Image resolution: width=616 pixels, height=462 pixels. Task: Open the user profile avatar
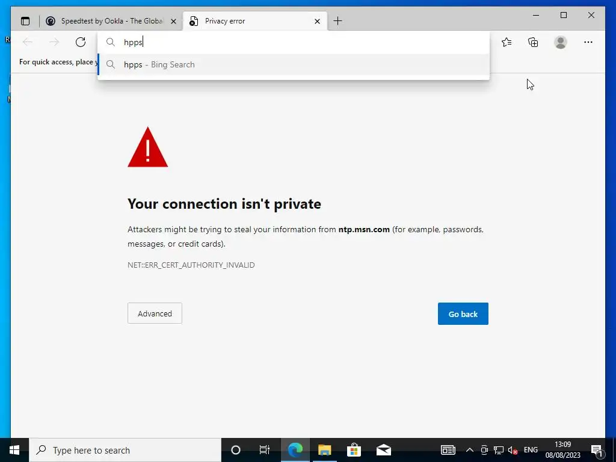pyautogui.click(x=561, y=42)
